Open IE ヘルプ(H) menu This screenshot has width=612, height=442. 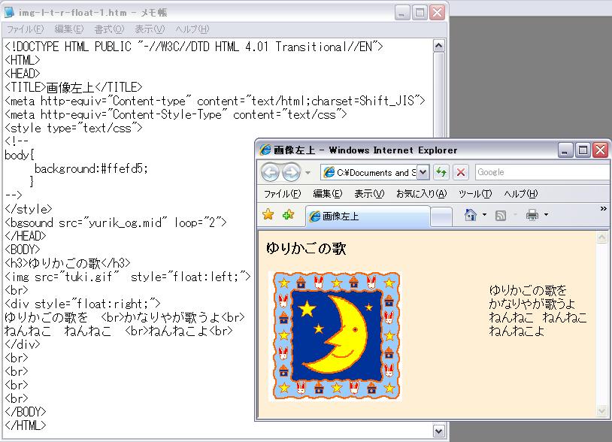pos(521,194)
